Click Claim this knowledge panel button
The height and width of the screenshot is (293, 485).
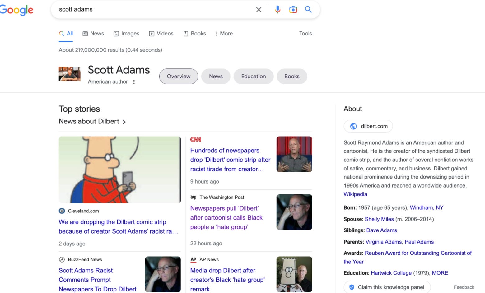(x=387, y=287)
